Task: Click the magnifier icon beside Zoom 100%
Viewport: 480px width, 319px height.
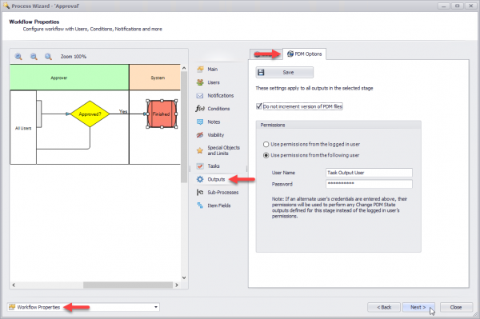Action: [48, 57]
